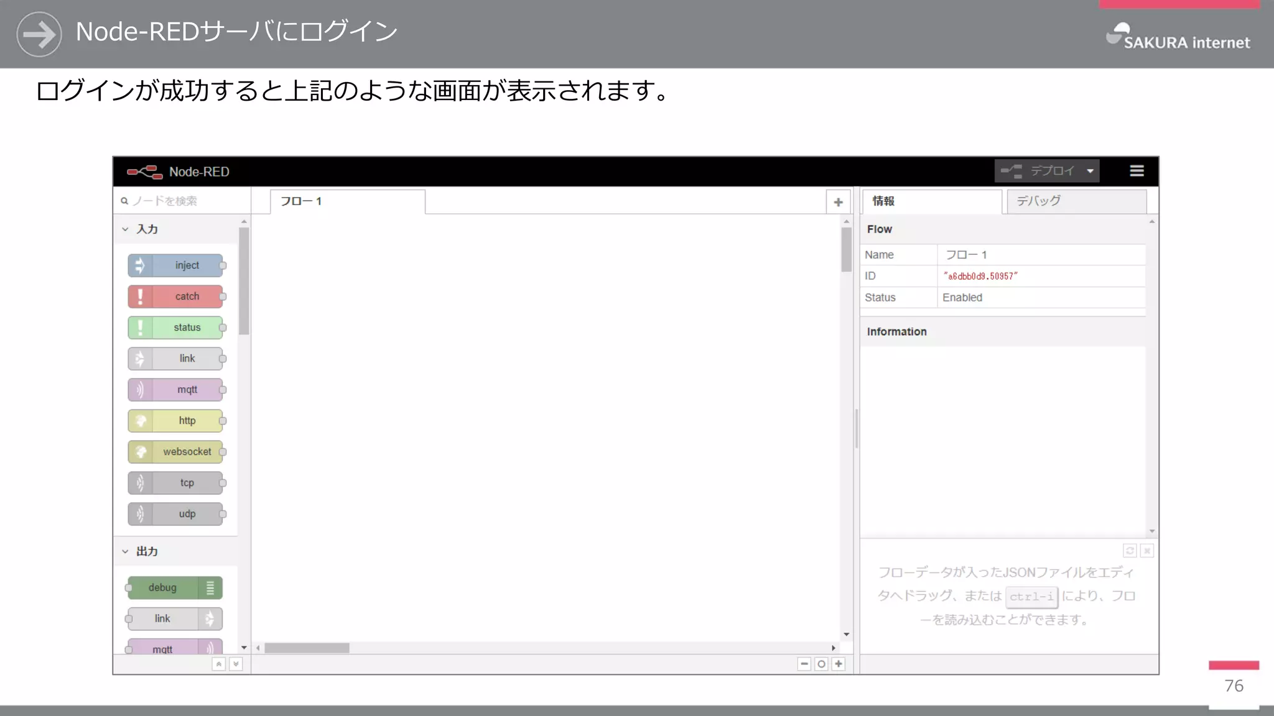Click the palette vertical scrollbar thumb
The height and width of the screenshot is (716, 1274).
tap(244, 281)
